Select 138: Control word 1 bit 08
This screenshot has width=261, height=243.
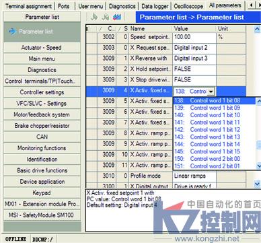coord(215,100)
